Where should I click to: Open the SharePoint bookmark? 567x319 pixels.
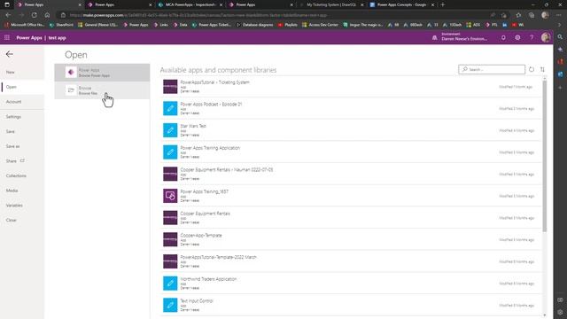click(61, 25)
